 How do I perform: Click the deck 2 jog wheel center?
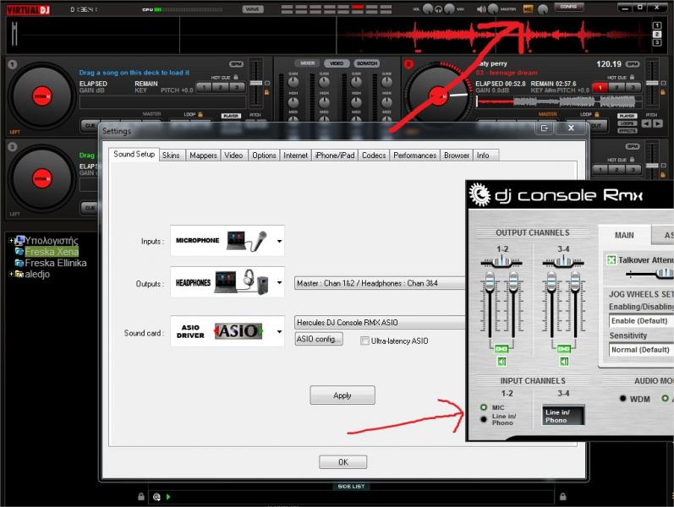point(438,95)
